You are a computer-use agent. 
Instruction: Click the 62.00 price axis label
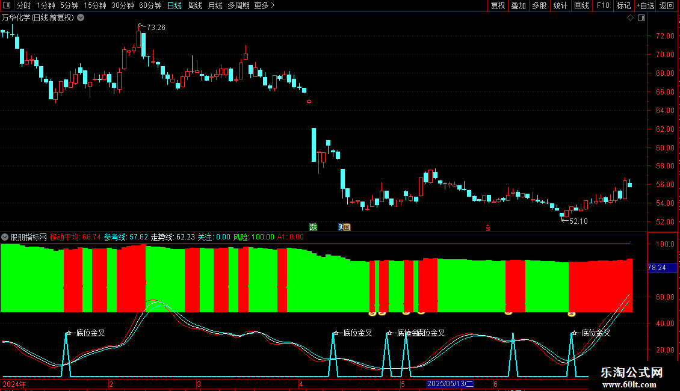(x=665, y=129)
